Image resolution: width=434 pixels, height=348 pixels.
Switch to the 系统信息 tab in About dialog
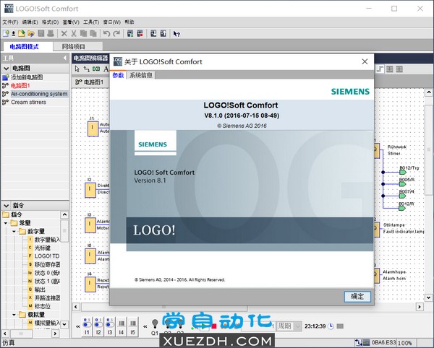(x=141, y=75)
